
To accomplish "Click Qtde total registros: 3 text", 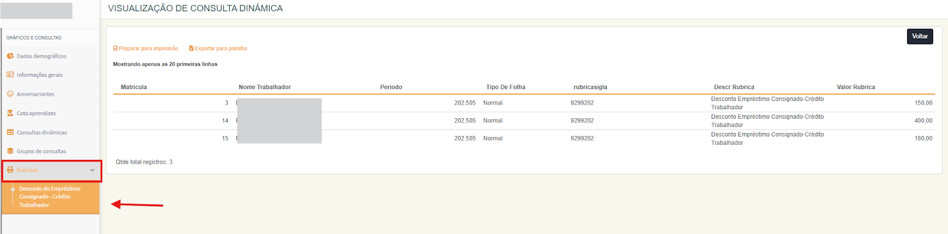I will click(144, 162).
